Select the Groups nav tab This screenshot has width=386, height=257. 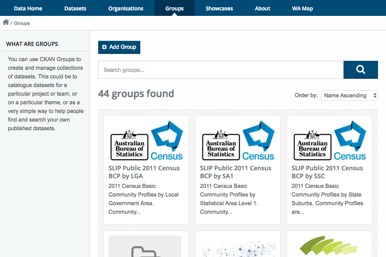[175, 8]
